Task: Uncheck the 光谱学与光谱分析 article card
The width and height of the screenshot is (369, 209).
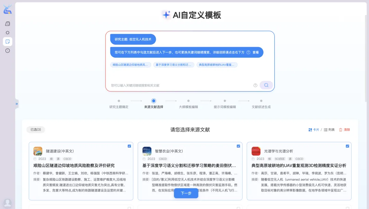Action: (x=347, y=146)
